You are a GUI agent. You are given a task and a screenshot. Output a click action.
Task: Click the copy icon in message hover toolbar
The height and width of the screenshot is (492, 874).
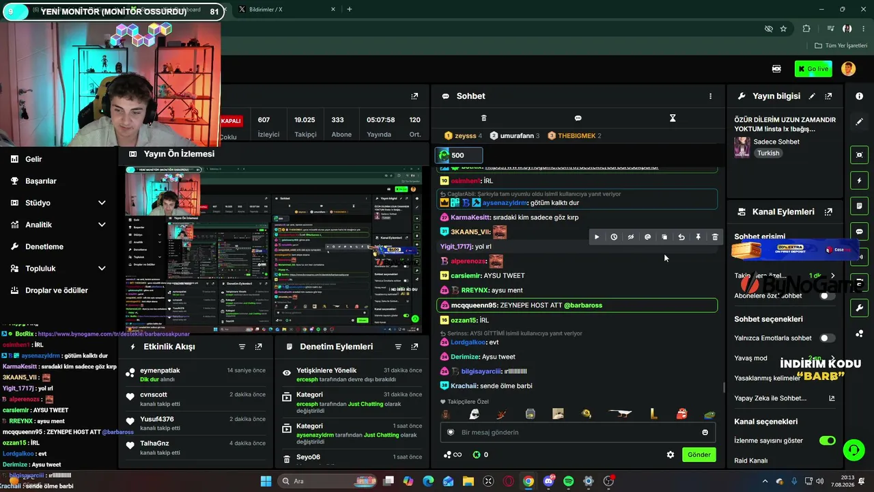click(664, 237)
